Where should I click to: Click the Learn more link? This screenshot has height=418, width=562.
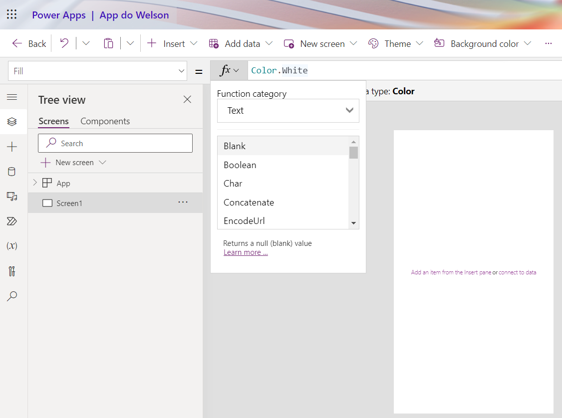246,252
